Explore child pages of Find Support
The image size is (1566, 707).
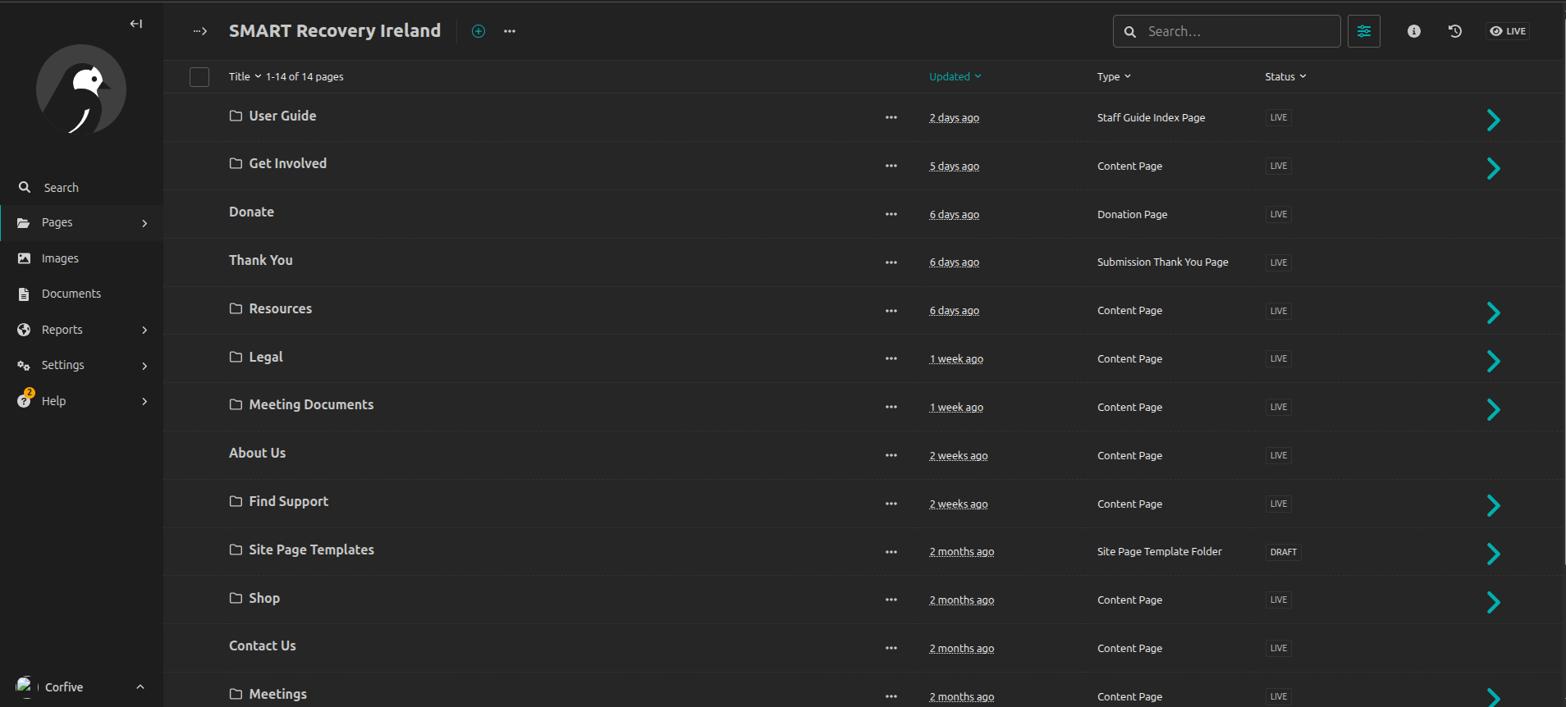tap(1493, 505)
